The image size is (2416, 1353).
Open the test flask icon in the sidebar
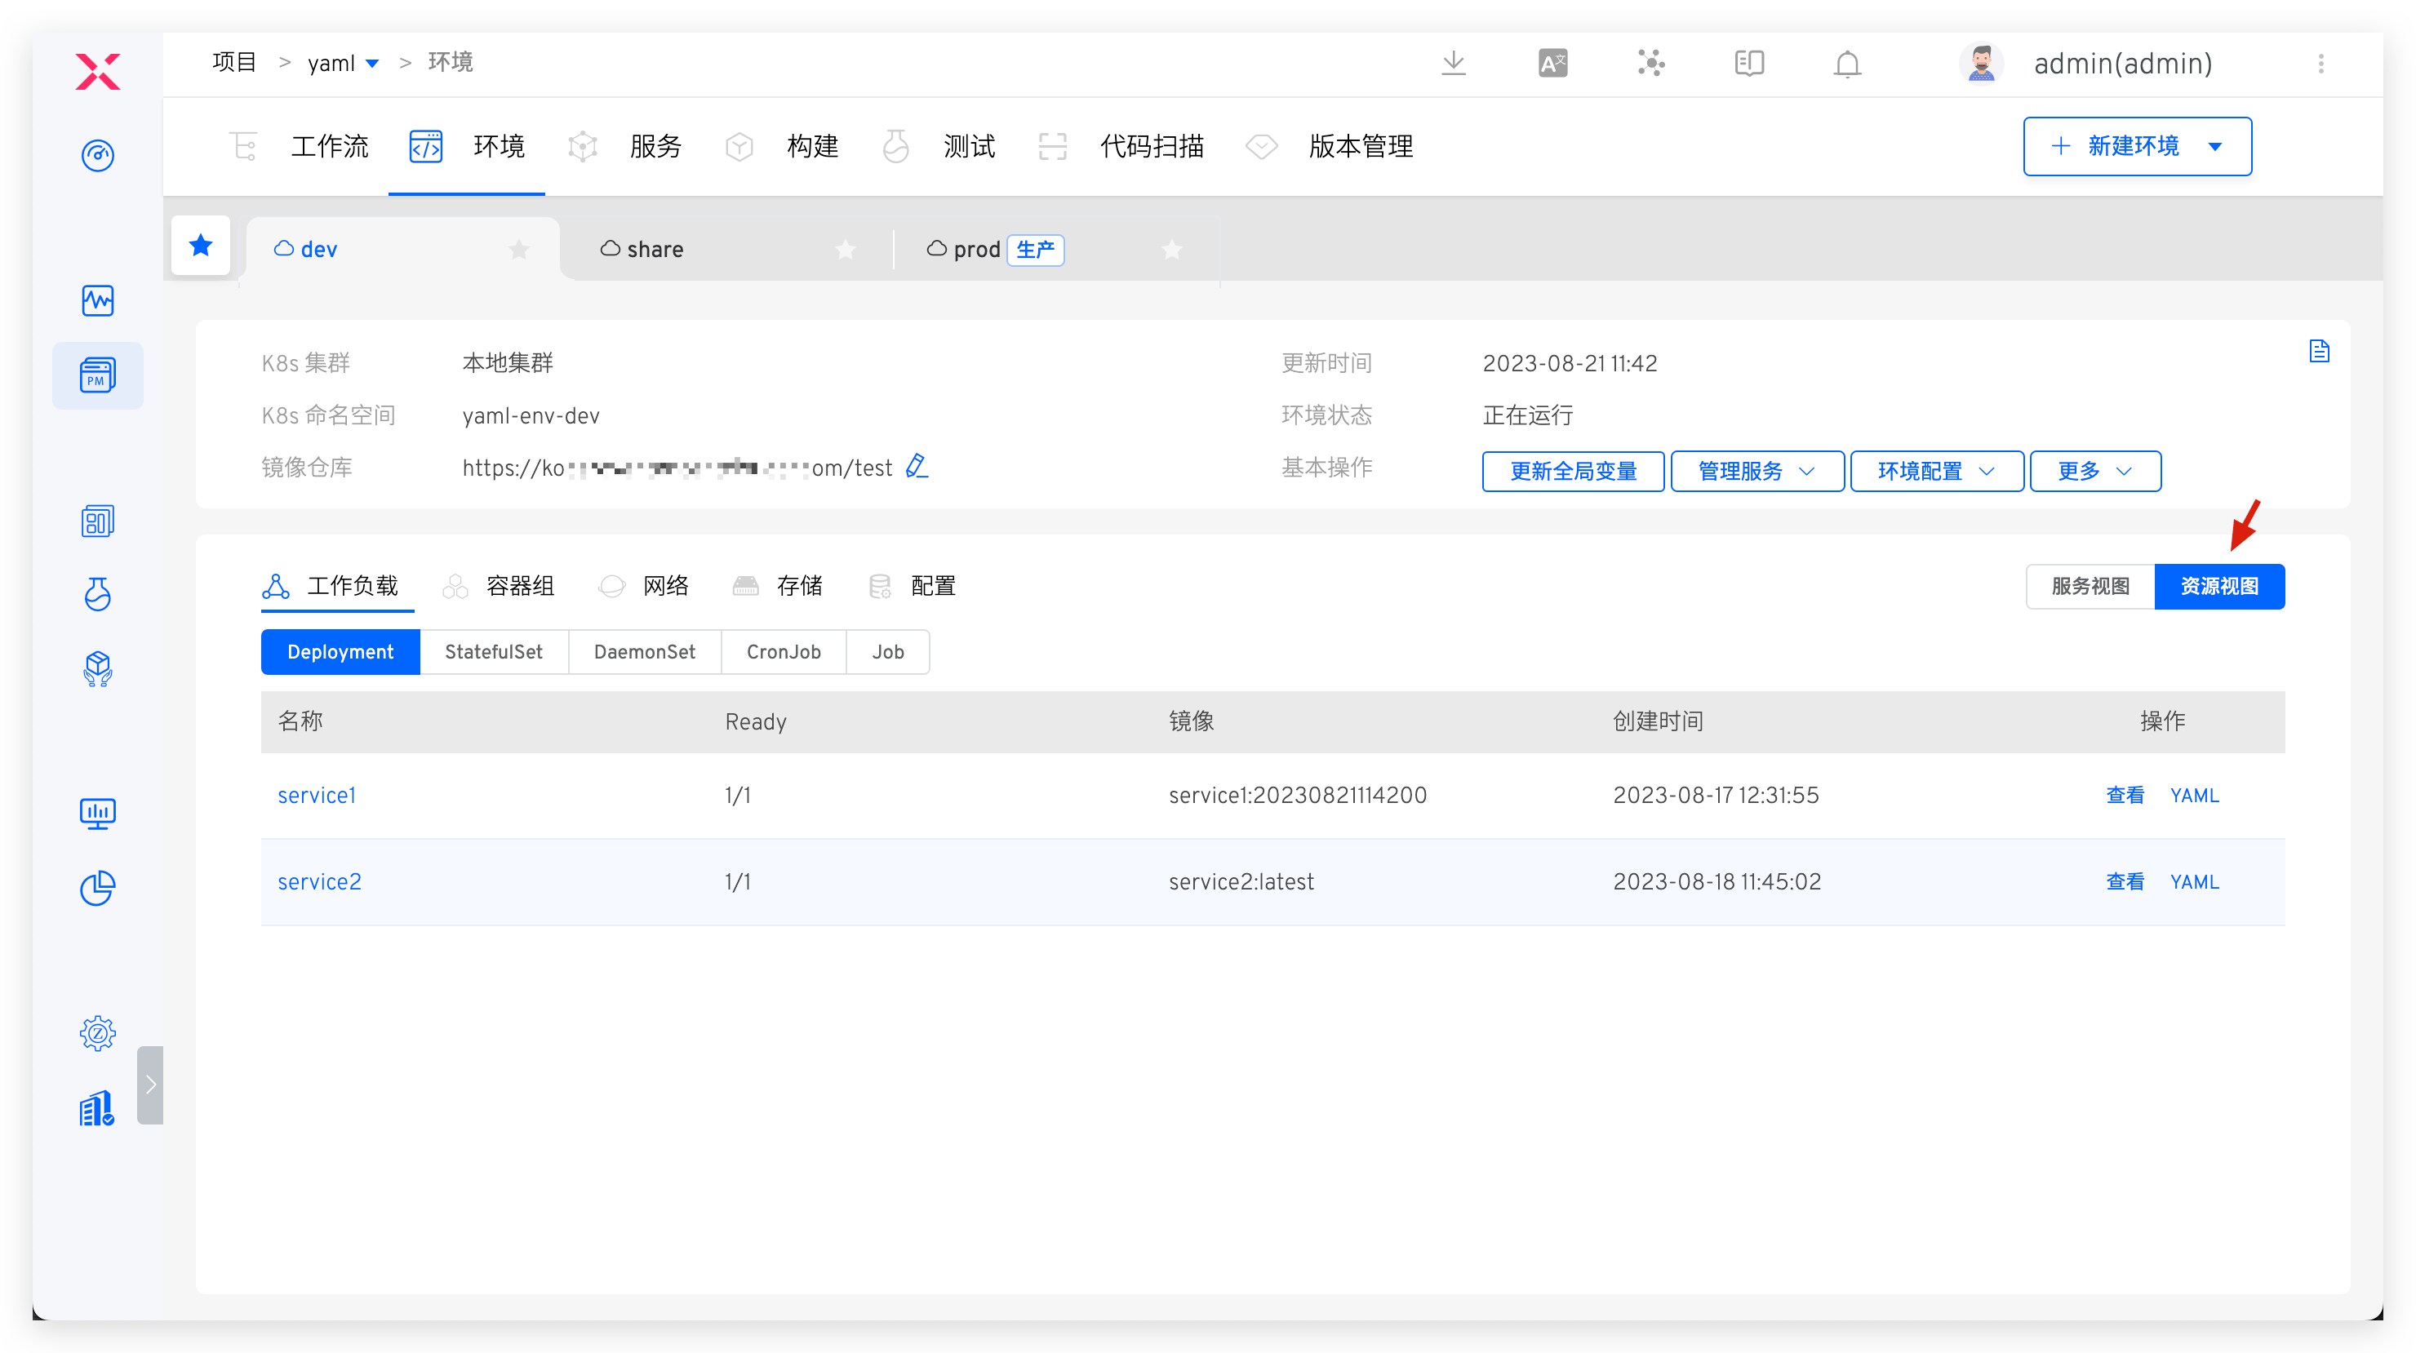point(98,594)
